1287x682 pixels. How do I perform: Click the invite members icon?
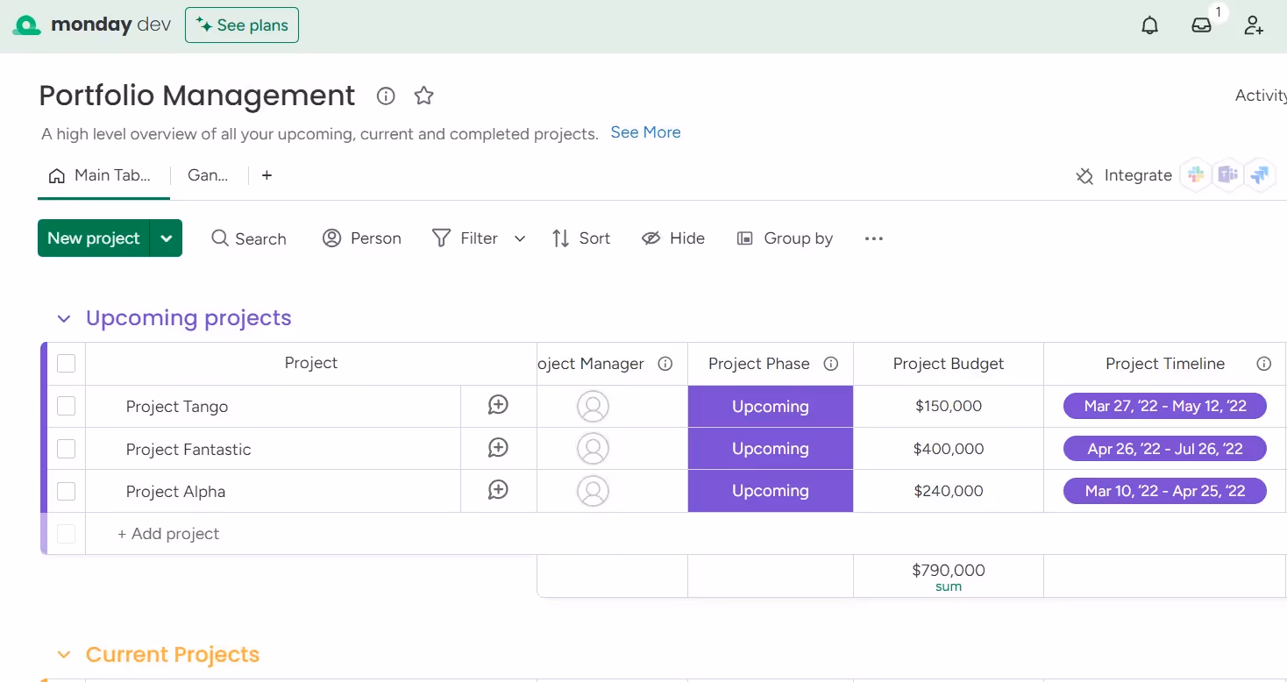tap(1254, 25)
